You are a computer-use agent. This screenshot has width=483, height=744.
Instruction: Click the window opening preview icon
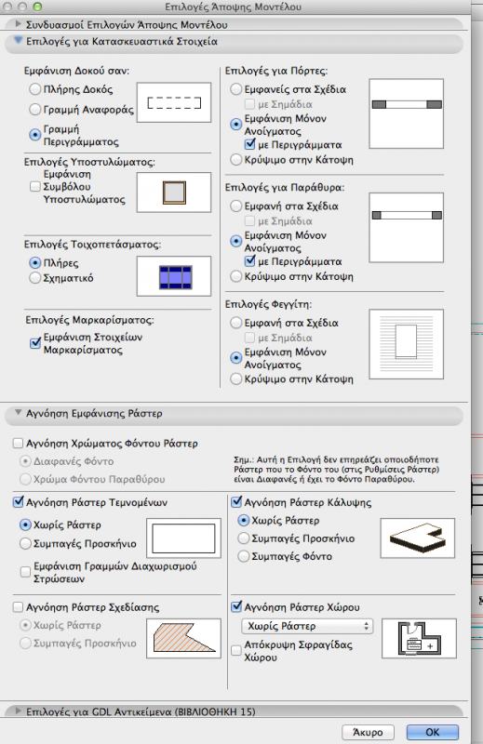click(407, 228)
